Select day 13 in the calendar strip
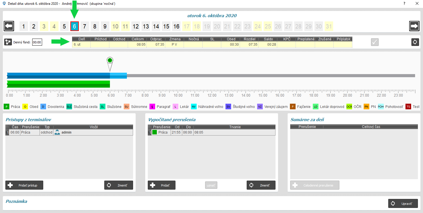The width and height of the screenshot is (423, 213). click(x=146, y=26)
